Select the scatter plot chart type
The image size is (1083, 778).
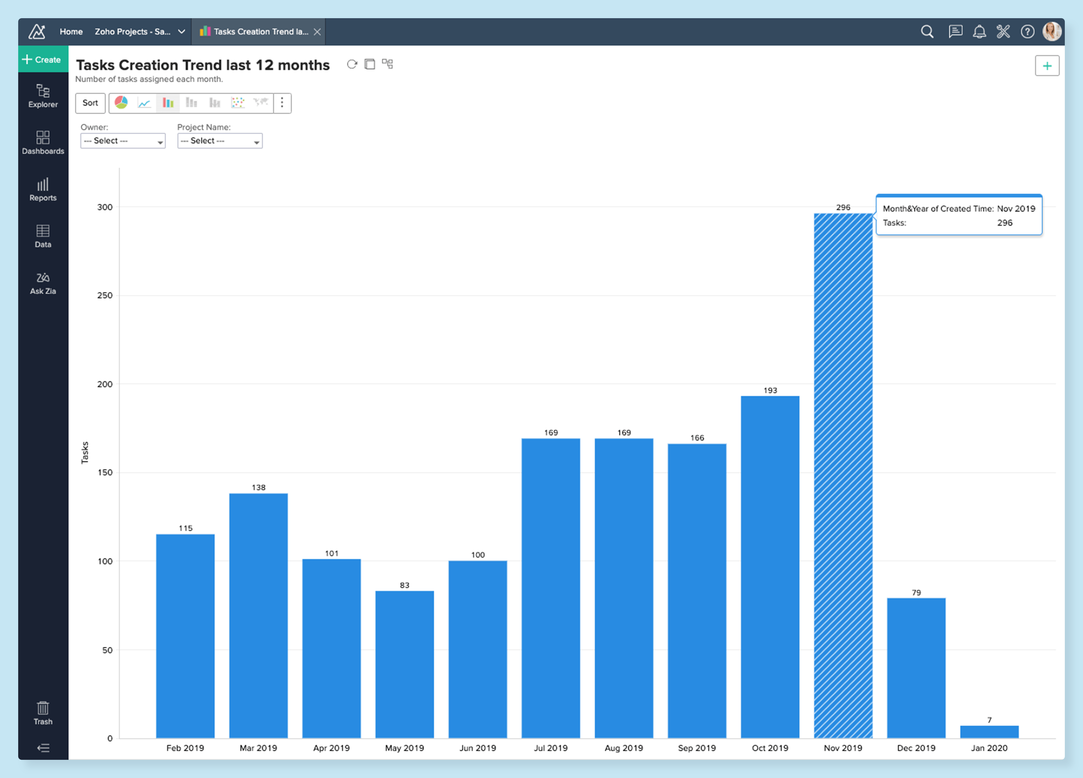(x=238, y=103)
